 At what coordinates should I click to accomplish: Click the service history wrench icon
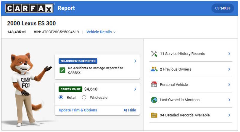tap(154, 54)
